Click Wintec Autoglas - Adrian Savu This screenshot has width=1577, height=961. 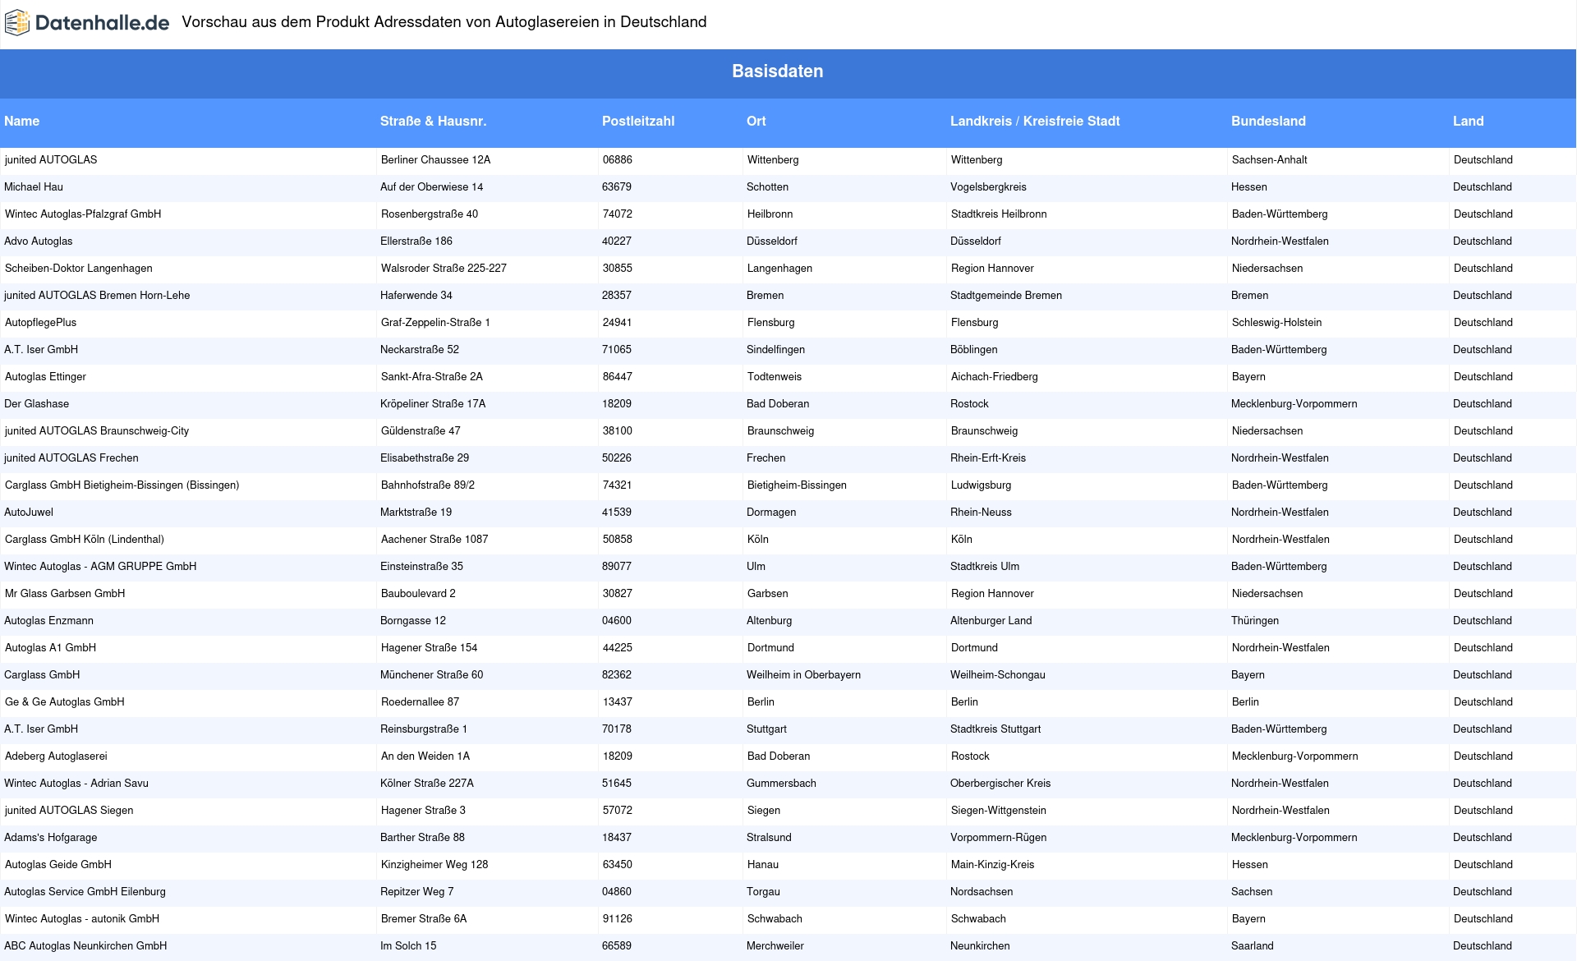pos(76,784)
